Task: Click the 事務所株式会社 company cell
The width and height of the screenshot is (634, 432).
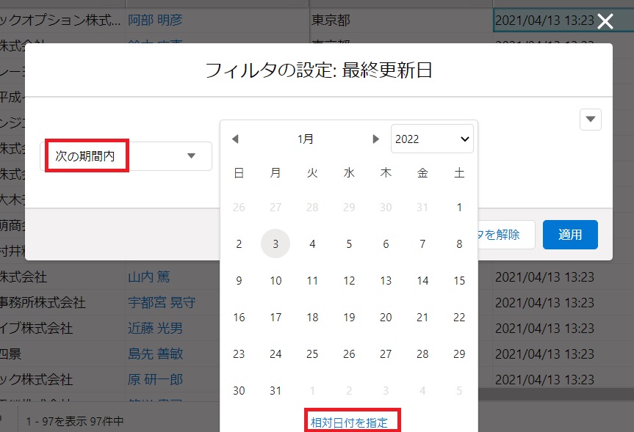Action: 43,302
